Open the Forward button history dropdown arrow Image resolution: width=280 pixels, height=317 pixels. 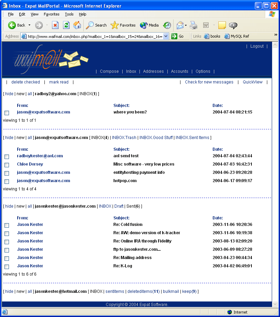[x=47, y=25]
